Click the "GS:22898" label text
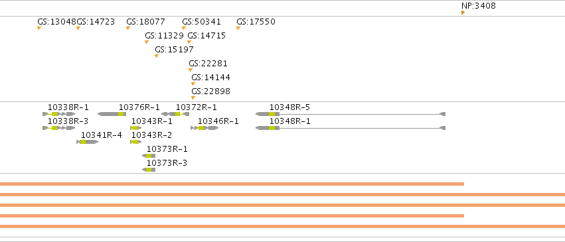The width and height of the screenshot is (565, 242). pos(210,91)
